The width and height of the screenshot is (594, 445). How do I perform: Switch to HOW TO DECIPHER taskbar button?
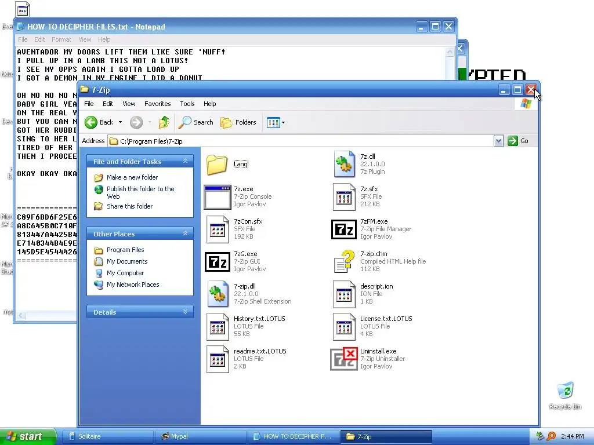point(294,436)
